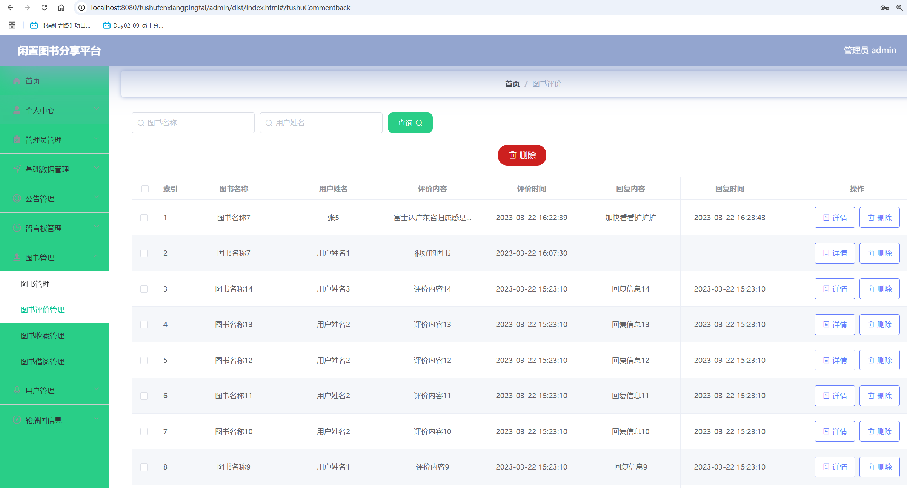Open 图书收藏管理 submenu item
This screenshot has width=907, height=488.
click(42, 336)
